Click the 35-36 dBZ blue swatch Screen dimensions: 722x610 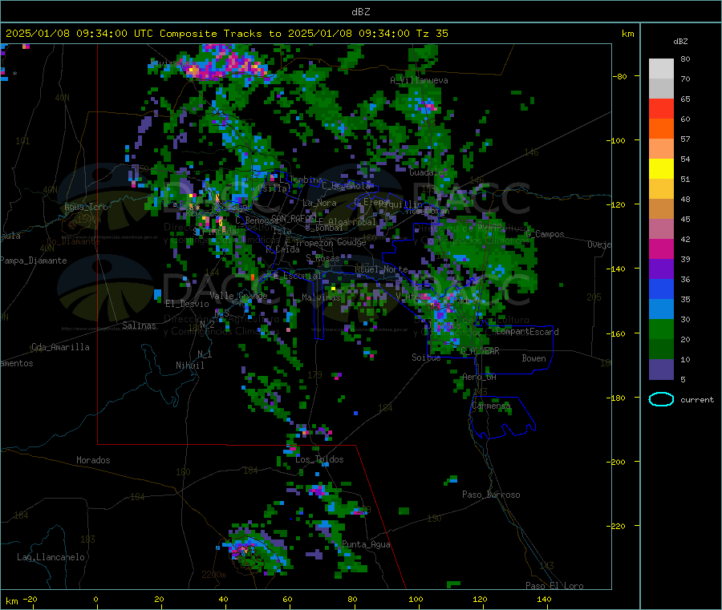(x=661, y=289)
